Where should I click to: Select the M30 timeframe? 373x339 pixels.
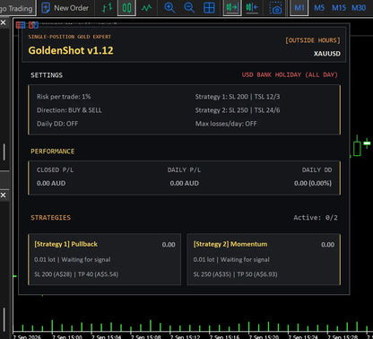[359, 8]
